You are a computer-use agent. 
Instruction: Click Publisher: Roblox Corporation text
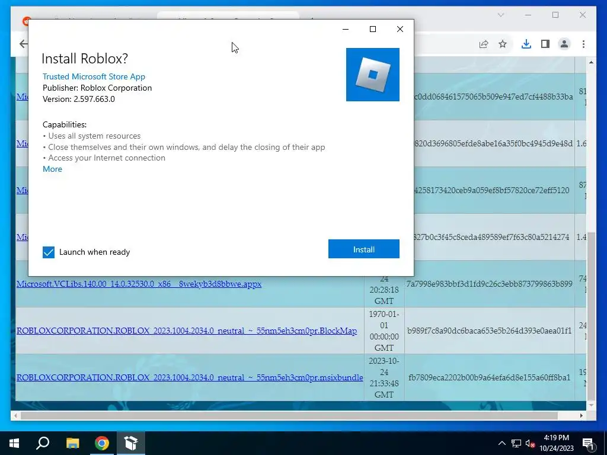[97, 88]
